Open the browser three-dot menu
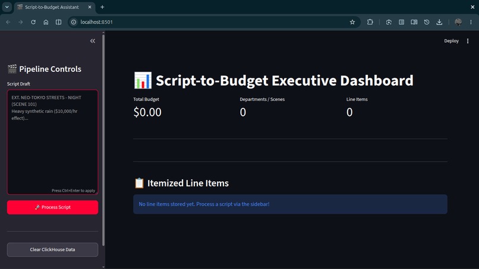The height and width of the screenshot is (269, 479). (471, 22)
